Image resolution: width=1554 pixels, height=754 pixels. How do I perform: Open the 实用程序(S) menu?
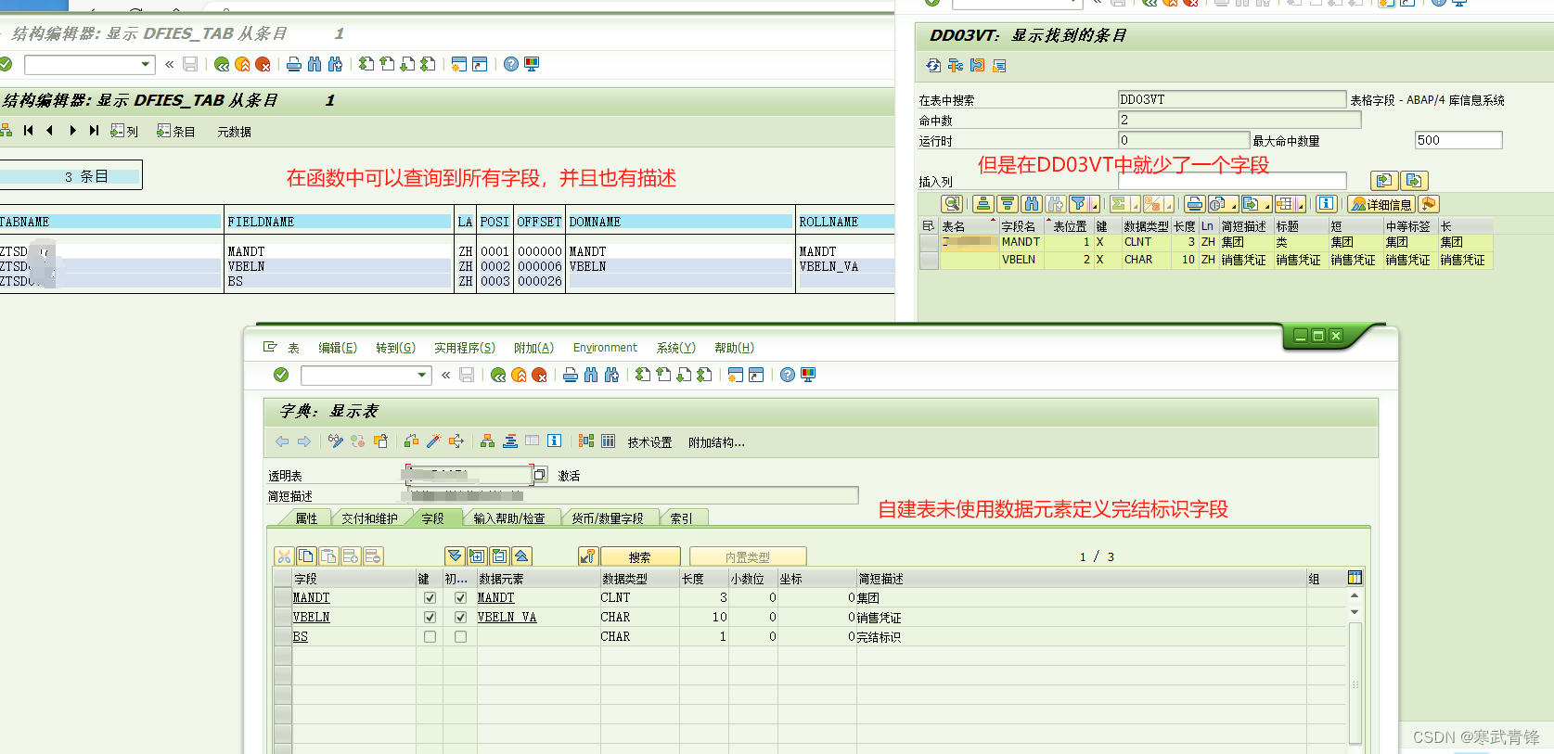pos(465,348)
